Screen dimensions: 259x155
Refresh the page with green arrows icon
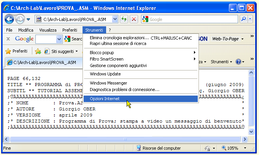click(x=124, y=19)
